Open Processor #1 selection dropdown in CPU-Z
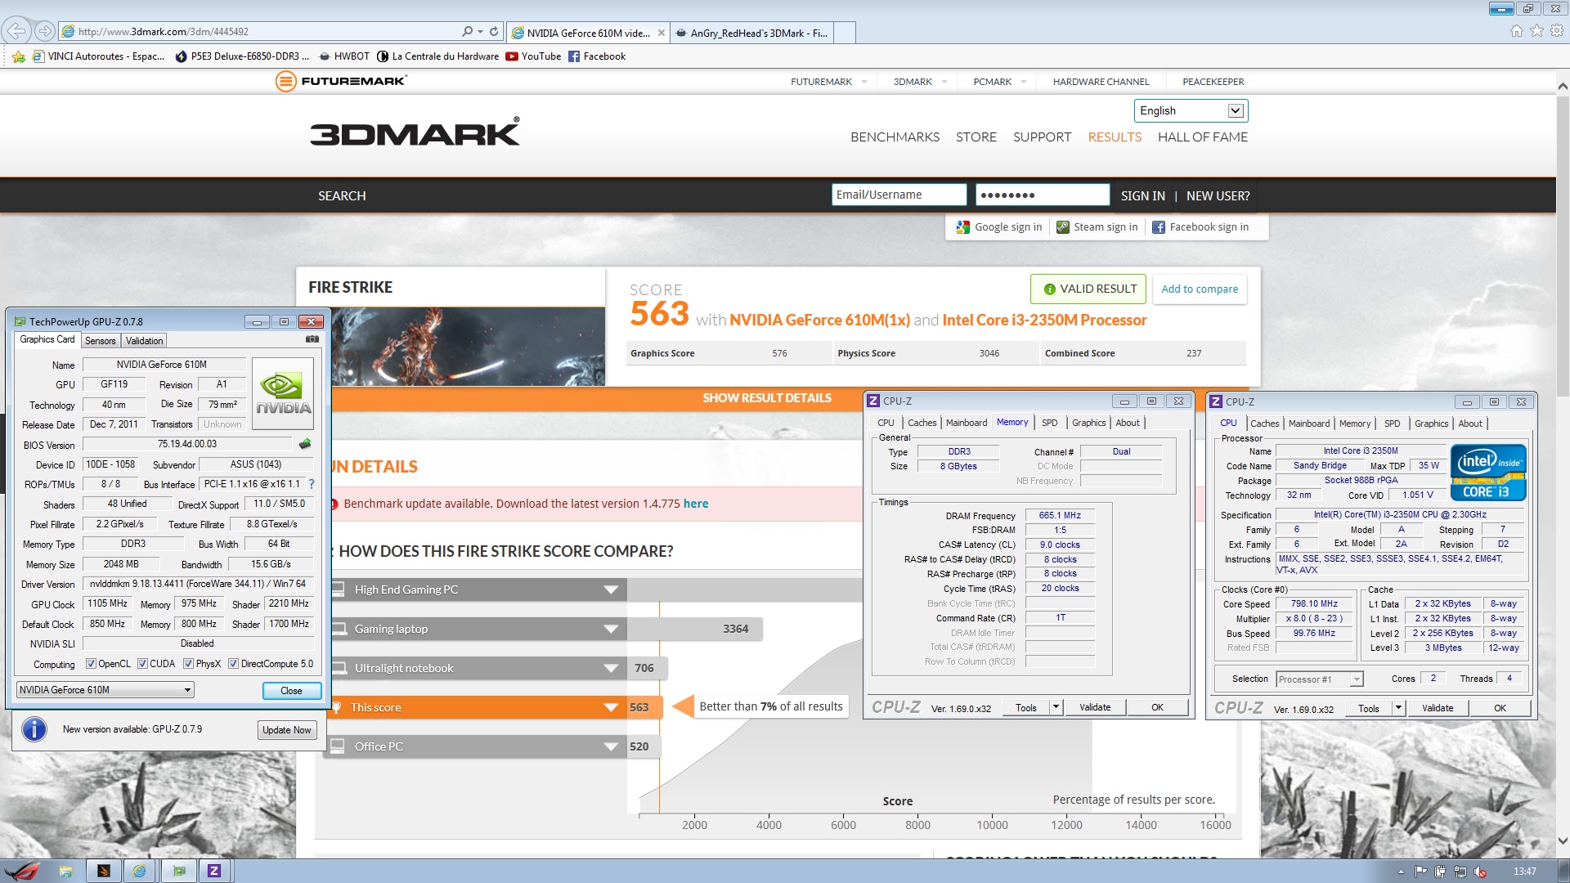 click(1319, 679)
